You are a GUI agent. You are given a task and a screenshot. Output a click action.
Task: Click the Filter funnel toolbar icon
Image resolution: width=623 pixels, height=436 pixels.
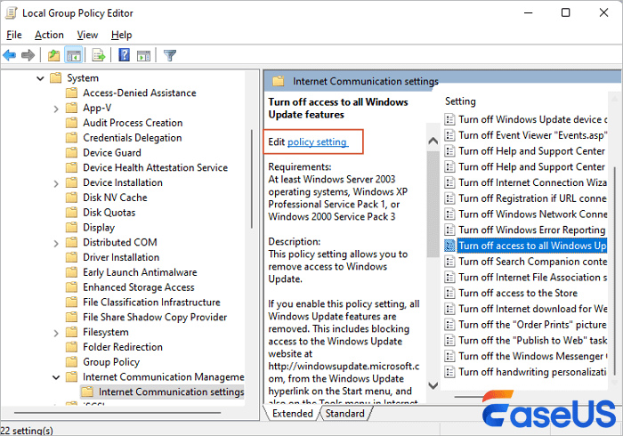pos(169,55)
